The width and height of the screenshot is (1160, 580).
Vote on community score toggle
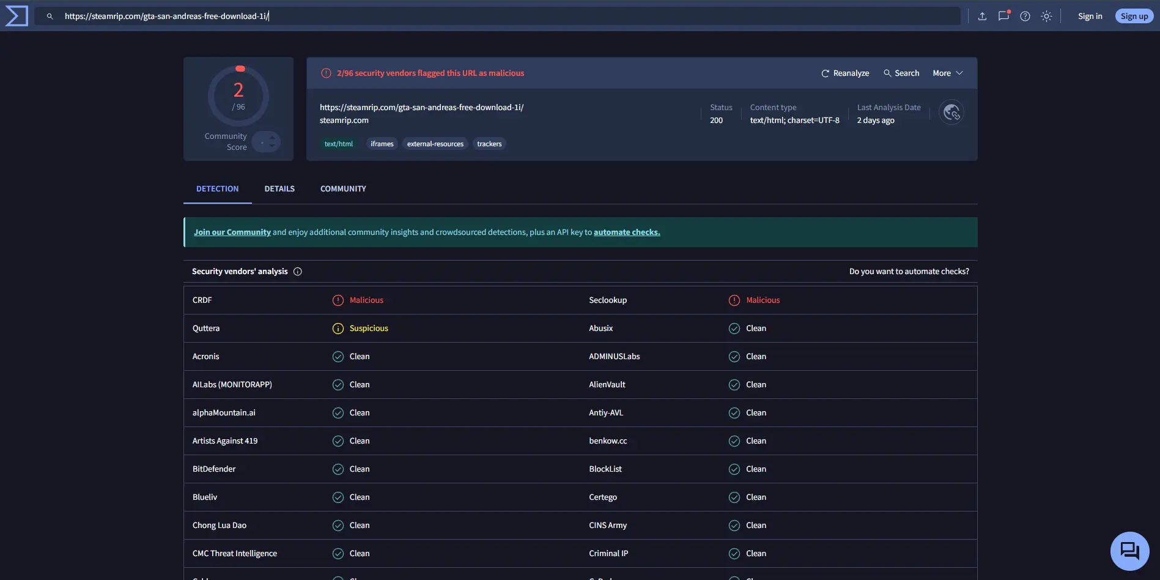266,142
